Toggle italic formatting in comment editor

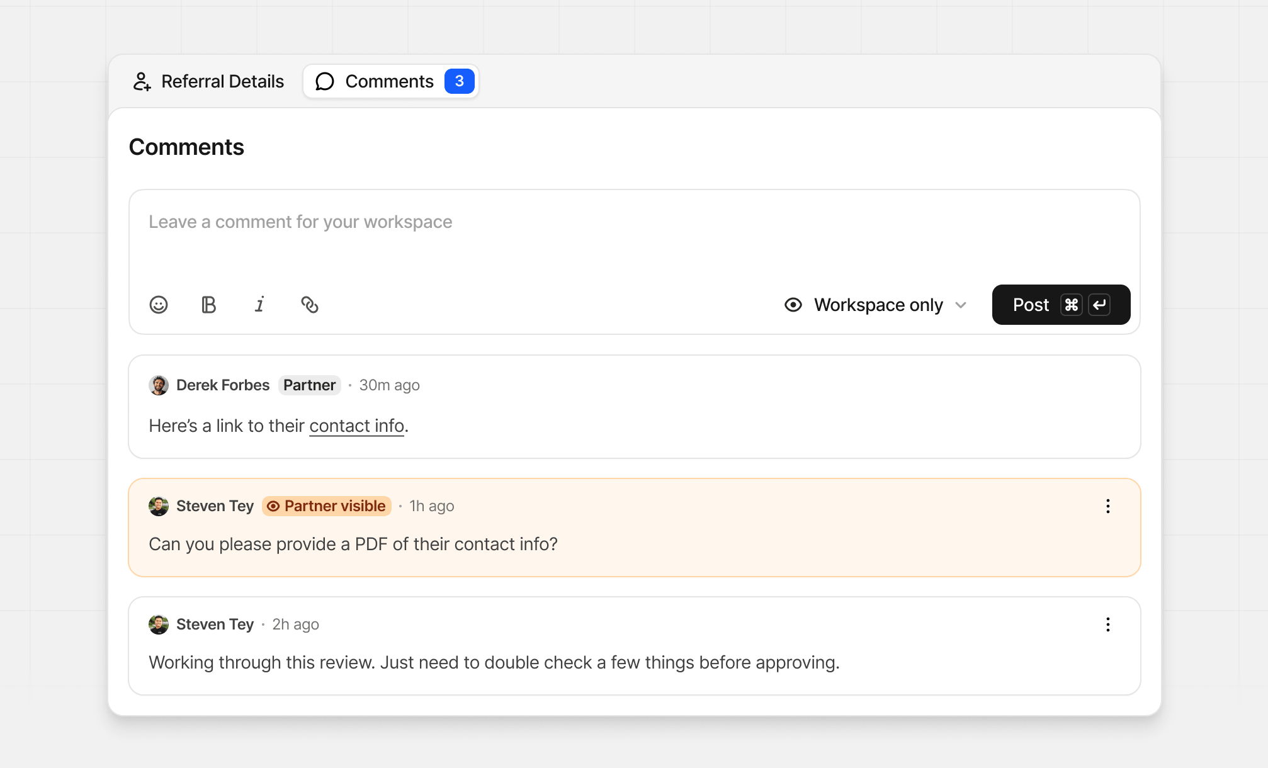[x=259, y=305]
